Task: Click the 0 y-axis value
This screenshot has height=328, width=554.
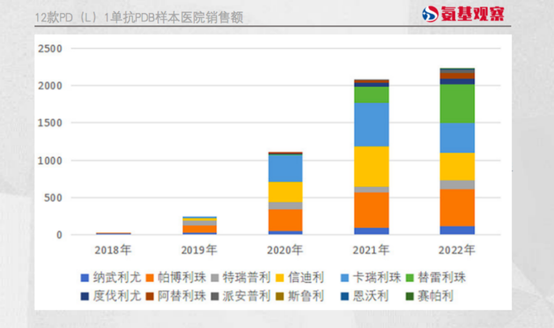Action: (59, 235)
